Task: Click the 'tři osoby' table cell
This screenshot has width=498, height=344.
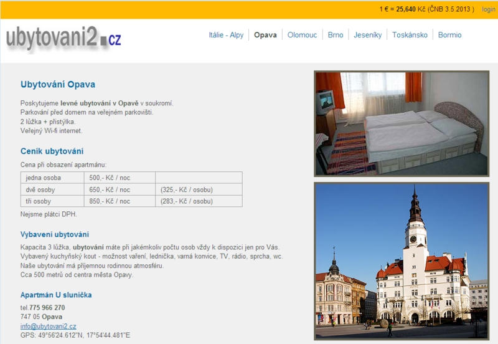Action: coord(52,201)
